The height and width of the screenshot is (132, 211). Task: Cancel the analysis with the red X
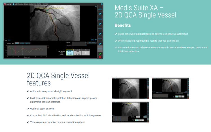click(100, 57)
